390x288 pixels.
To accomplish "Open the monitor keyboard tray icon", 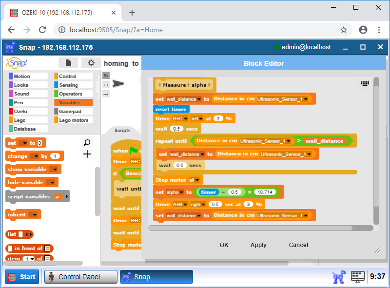I will click(x=358, y=277).
